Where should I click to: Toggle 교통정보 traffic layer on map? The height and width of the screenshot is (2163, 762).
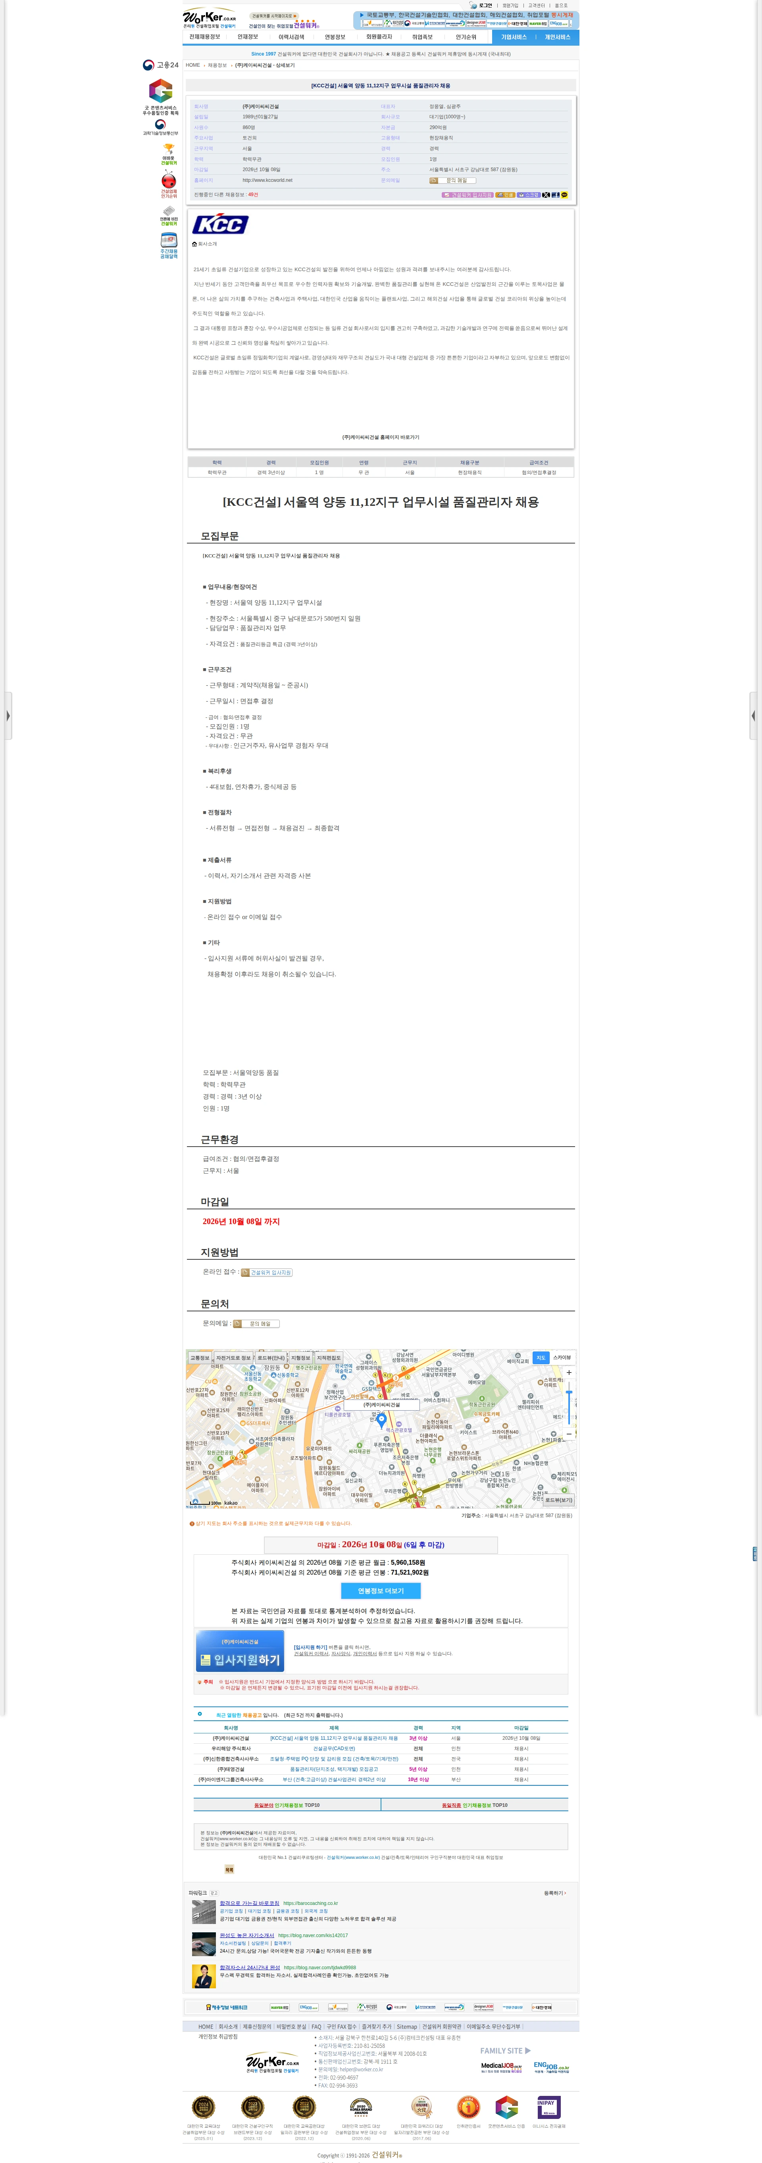click(200, 1358)
